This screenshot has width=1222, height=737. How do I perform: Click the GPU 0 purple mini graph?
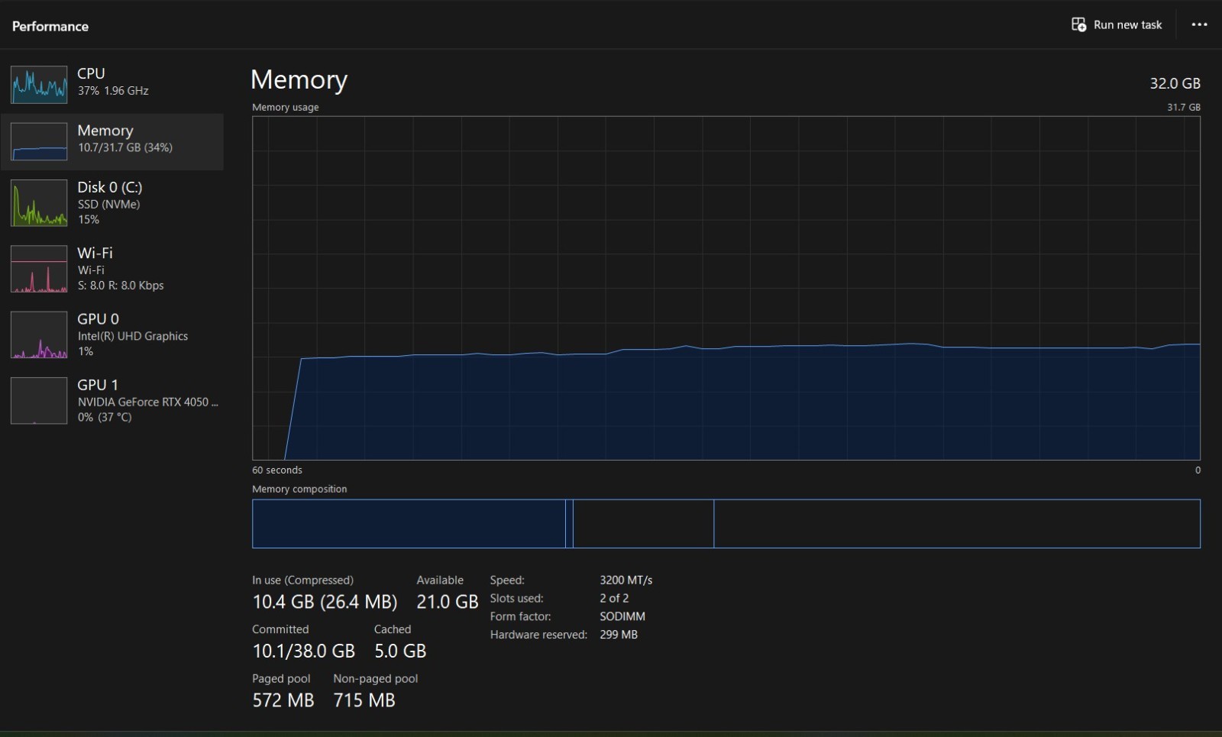point(39,335)
